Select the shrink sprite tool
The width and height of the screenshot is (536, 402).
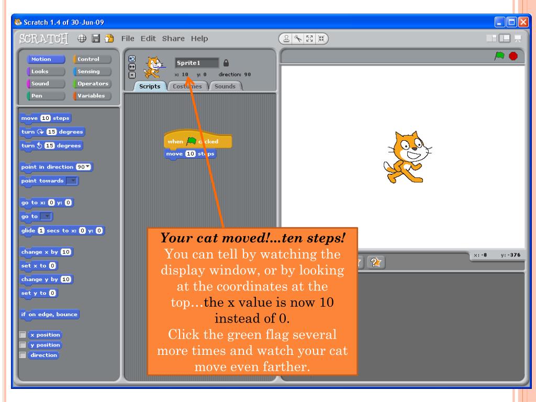click(321, 39)
